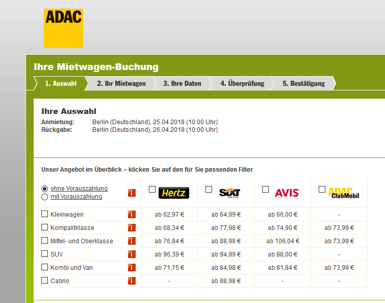Select ClubMobil Kombi und Van ab 73,99 €
The image size is (385, 303).
[339, 268]
